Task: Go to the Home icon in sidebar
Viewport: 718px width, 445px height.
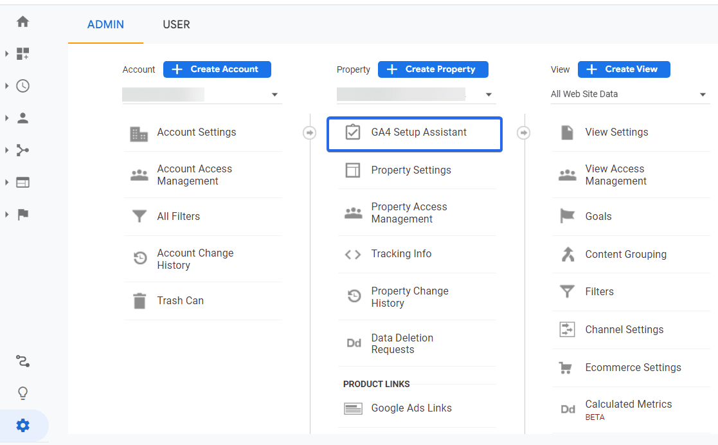Action: [x=22, y=21]
